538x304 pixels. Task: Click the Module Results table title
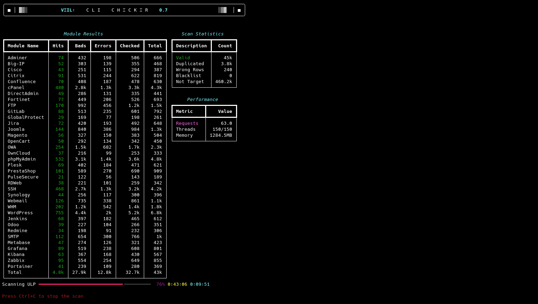point(83,34)
